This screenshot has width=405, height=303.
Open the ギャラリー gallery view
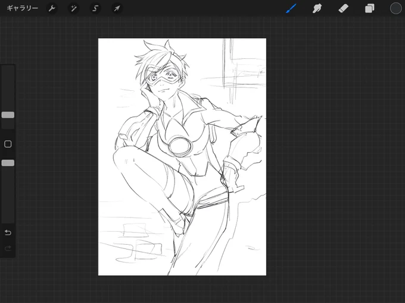[23, 8]
